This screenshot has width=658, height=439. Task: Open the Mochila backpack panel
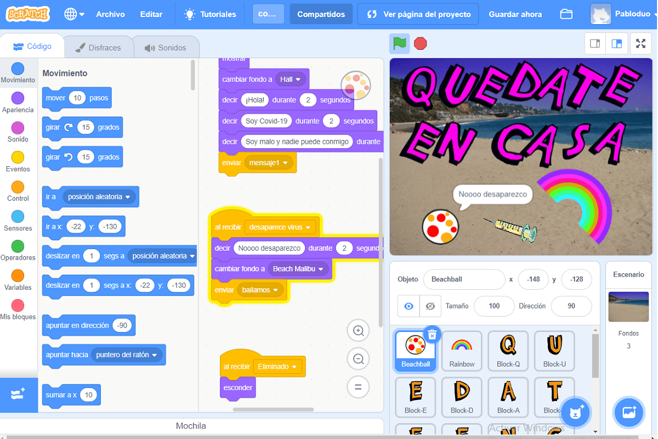(191, 426)
